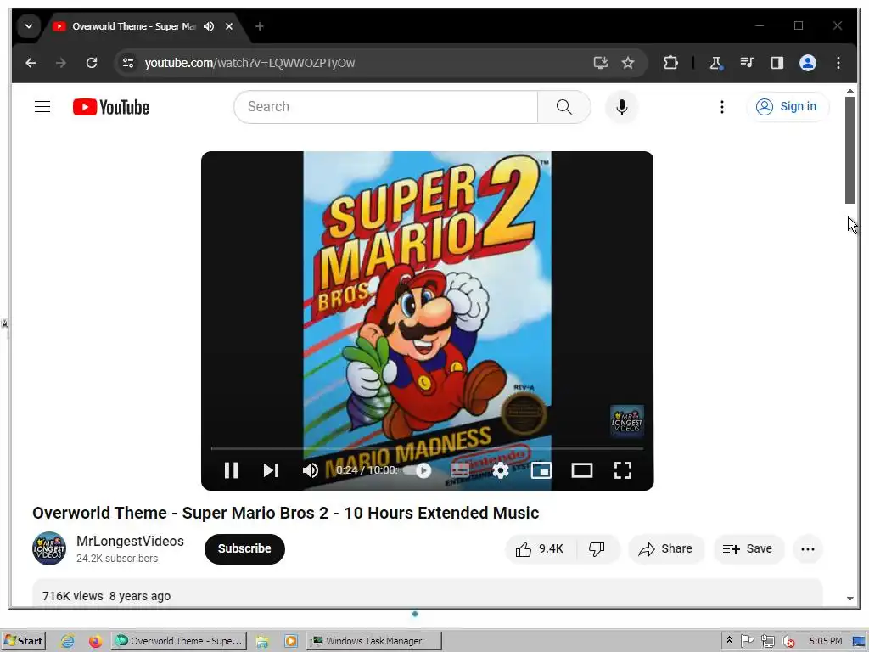Click the video title text

pos(285,513)
